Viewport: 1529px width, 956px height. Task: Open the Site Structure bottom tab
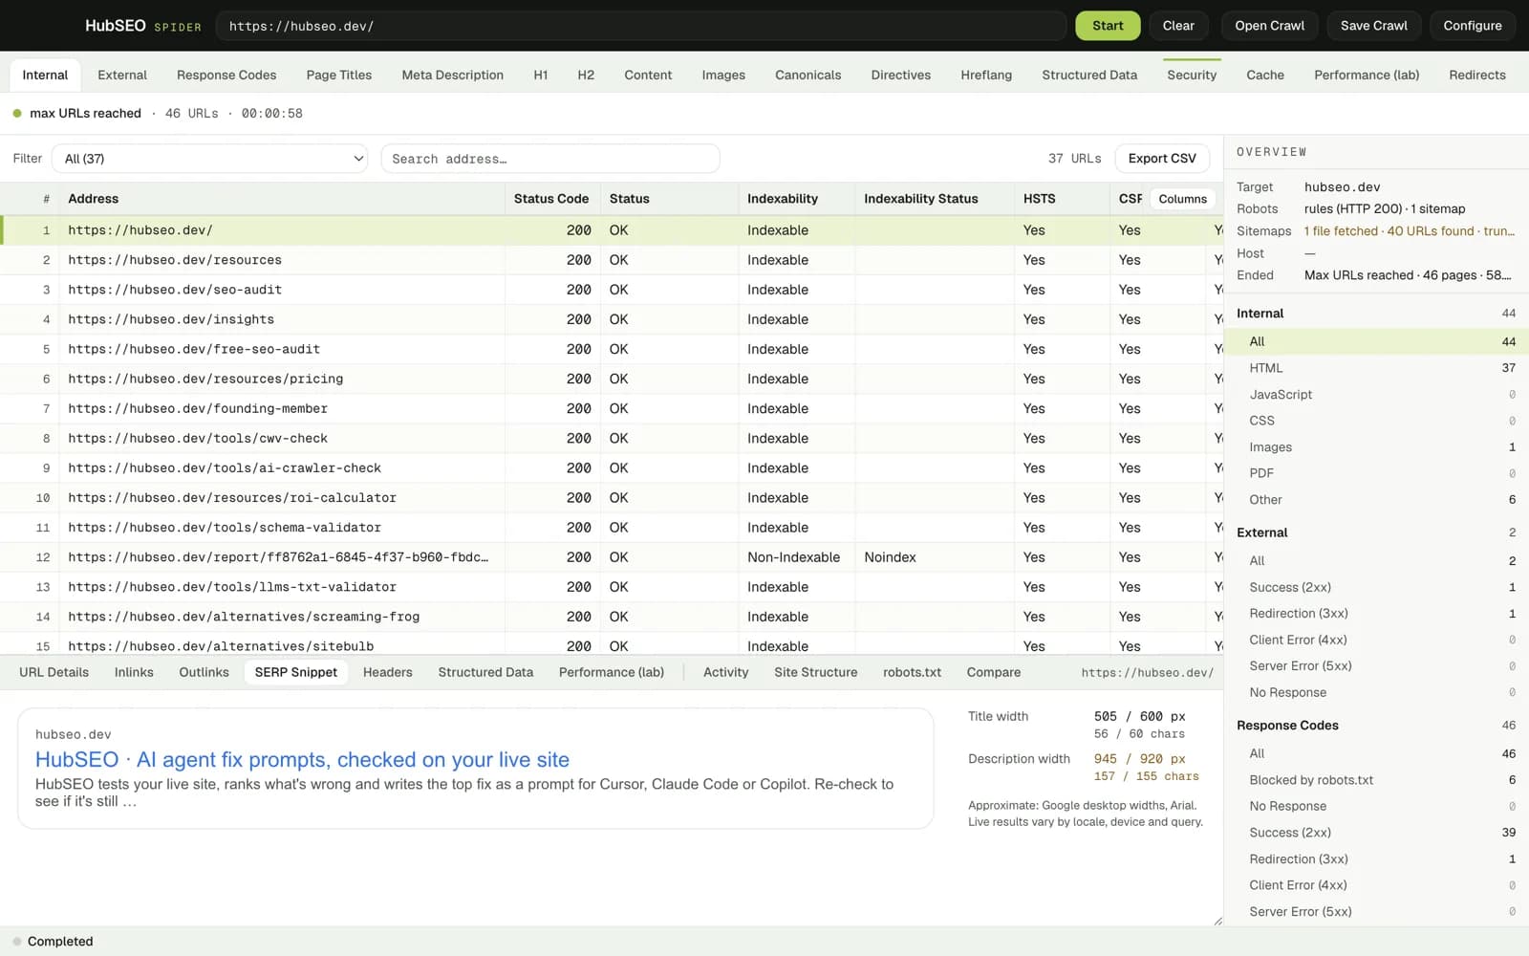815,672
